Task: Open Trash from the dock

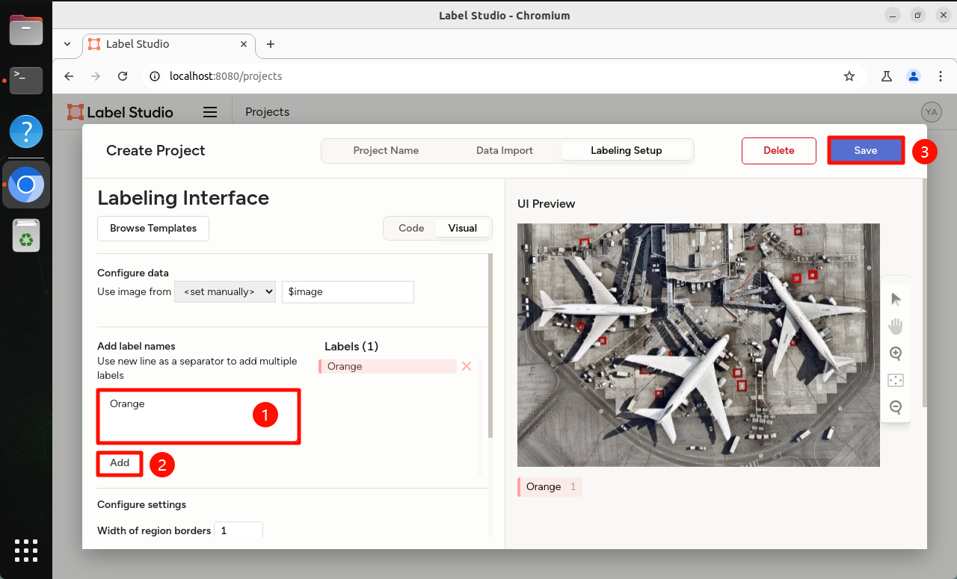Action: pos(26,235)
